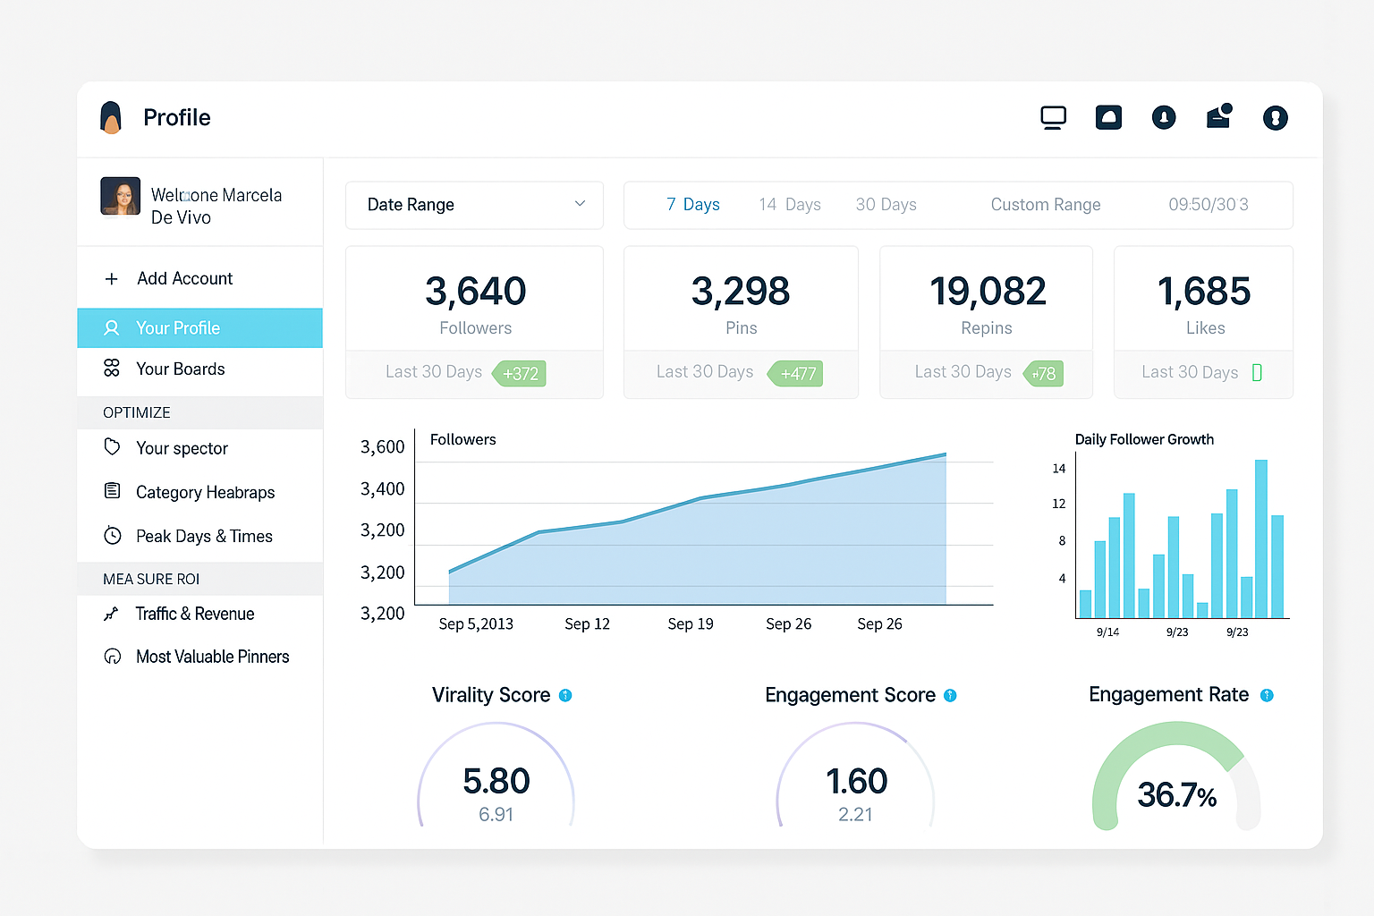Click the info icon beside Engagement Rate
1374x916 pixels.
[1267, 695]
